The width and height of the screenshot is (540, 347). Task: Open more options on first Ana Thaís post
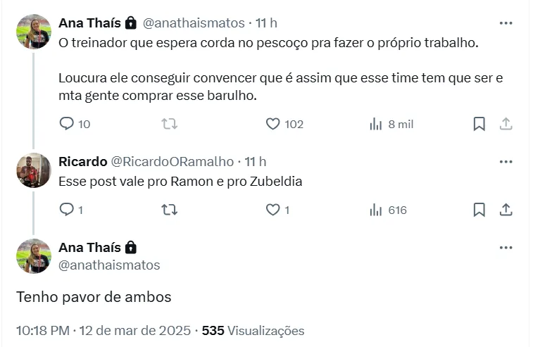pyautogui.click(x=506, y=23)
